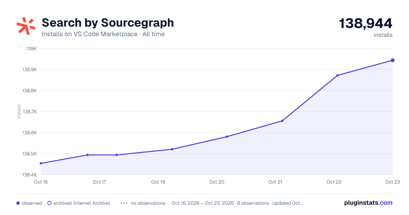This screenshot has width=409, height=215.
Task: Click the archived (Internet Archive) legend label
Action: (x=81, y=203)
